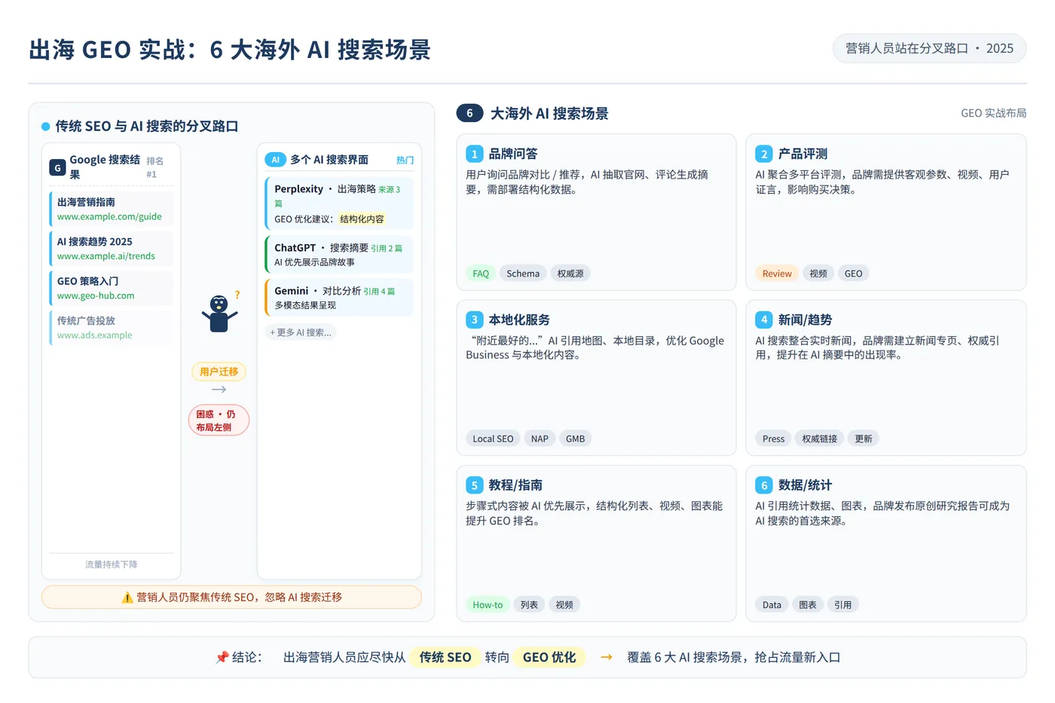
Task: Select number badge 4 on 新闻/趋势 card
Action: click(x=764, y=319)
